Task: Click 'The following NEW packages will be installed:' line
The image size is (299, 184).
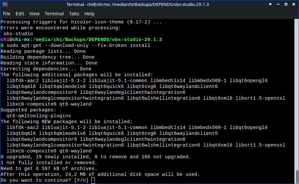Action: click(x=67, y=121)
